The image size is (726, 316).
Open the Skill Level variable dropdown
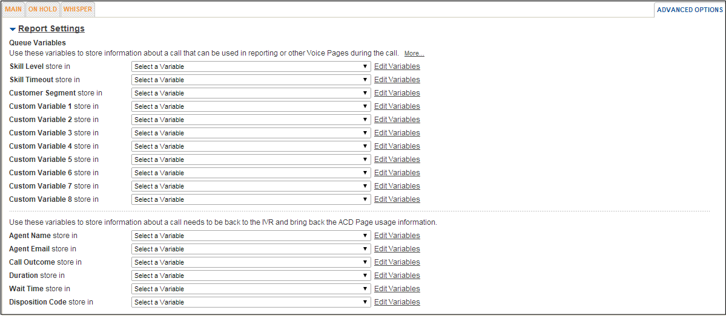tap(251, 66)
